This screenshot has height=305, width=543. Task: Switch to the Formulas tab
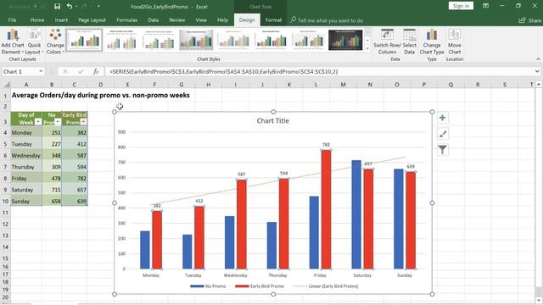click(x=126, y=20)
